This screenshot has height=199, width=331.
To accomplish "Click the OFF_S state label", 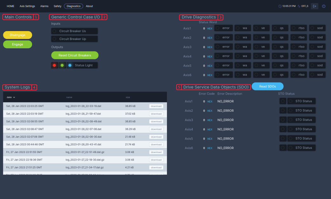I will click(305, 6).
